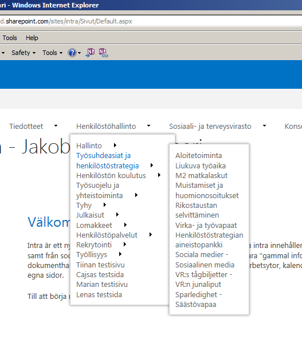Open Cajsas testsida link

(100, 274)
